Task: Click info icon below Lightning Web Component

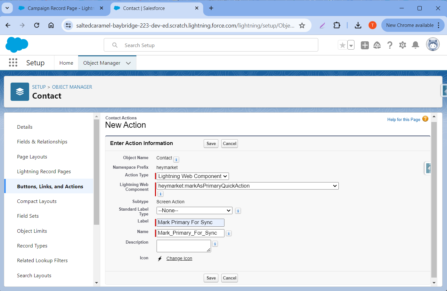Action: 161,194
